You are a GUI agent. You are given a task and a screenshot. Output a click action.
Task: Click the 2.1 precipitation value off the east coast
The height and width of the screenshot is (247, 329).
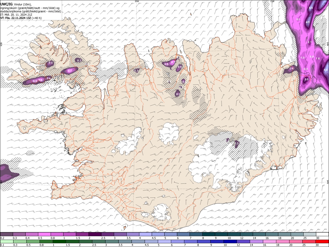[x=310, y=42]
